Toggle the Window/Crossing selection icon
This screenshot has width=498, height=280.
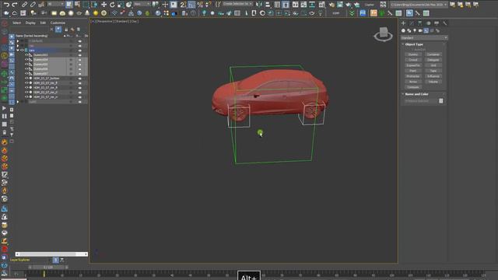(x=94, y=5)
